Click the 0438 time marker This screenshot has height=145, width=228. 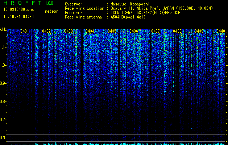pos(177,31)
